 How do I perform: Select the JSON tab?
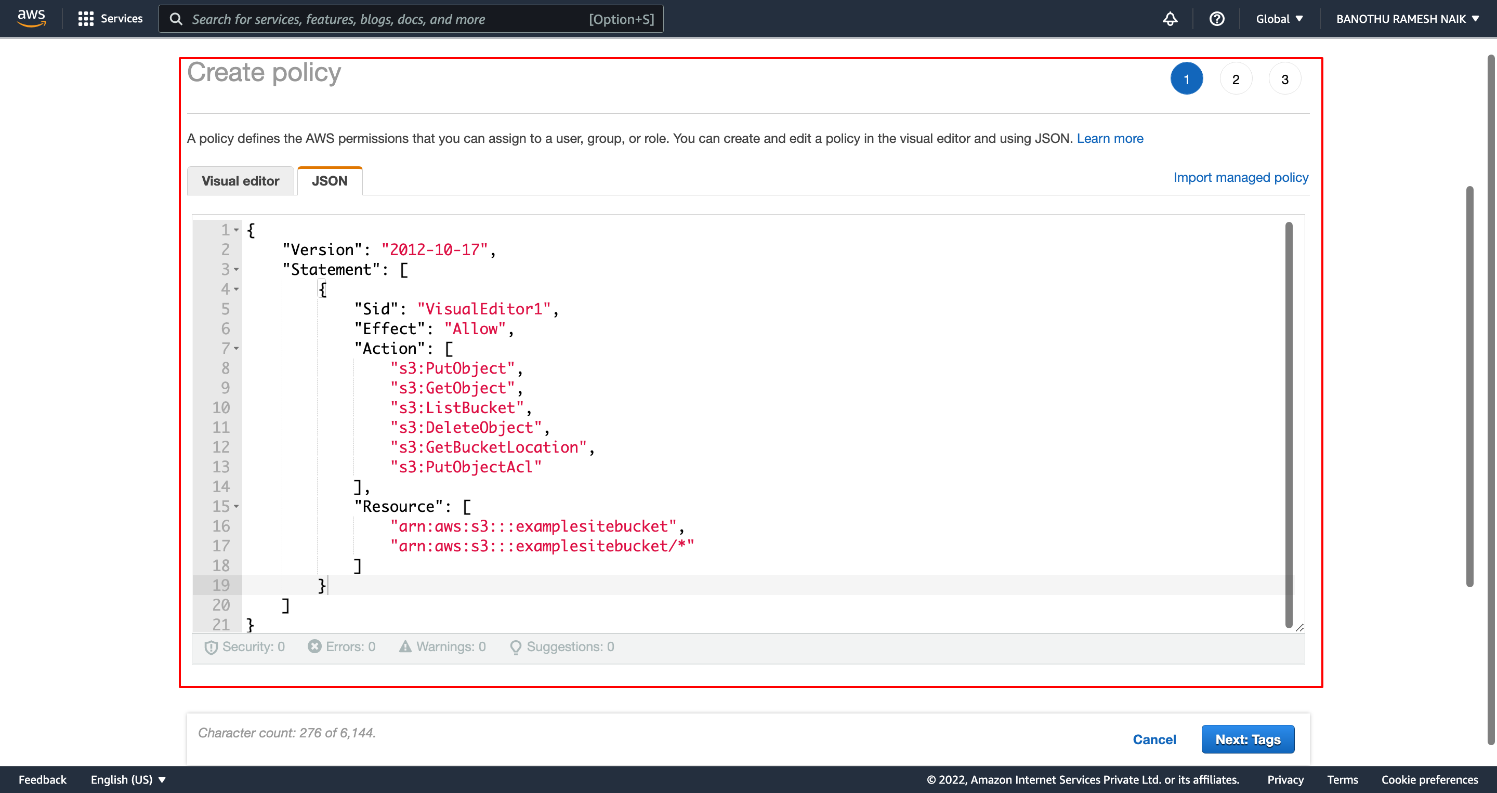coord(330,181)
